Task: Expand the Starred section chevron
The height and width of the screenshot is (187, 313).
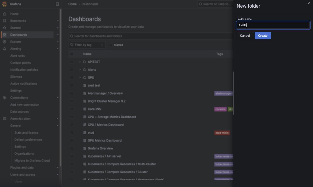Action: (x=57, y=28)
